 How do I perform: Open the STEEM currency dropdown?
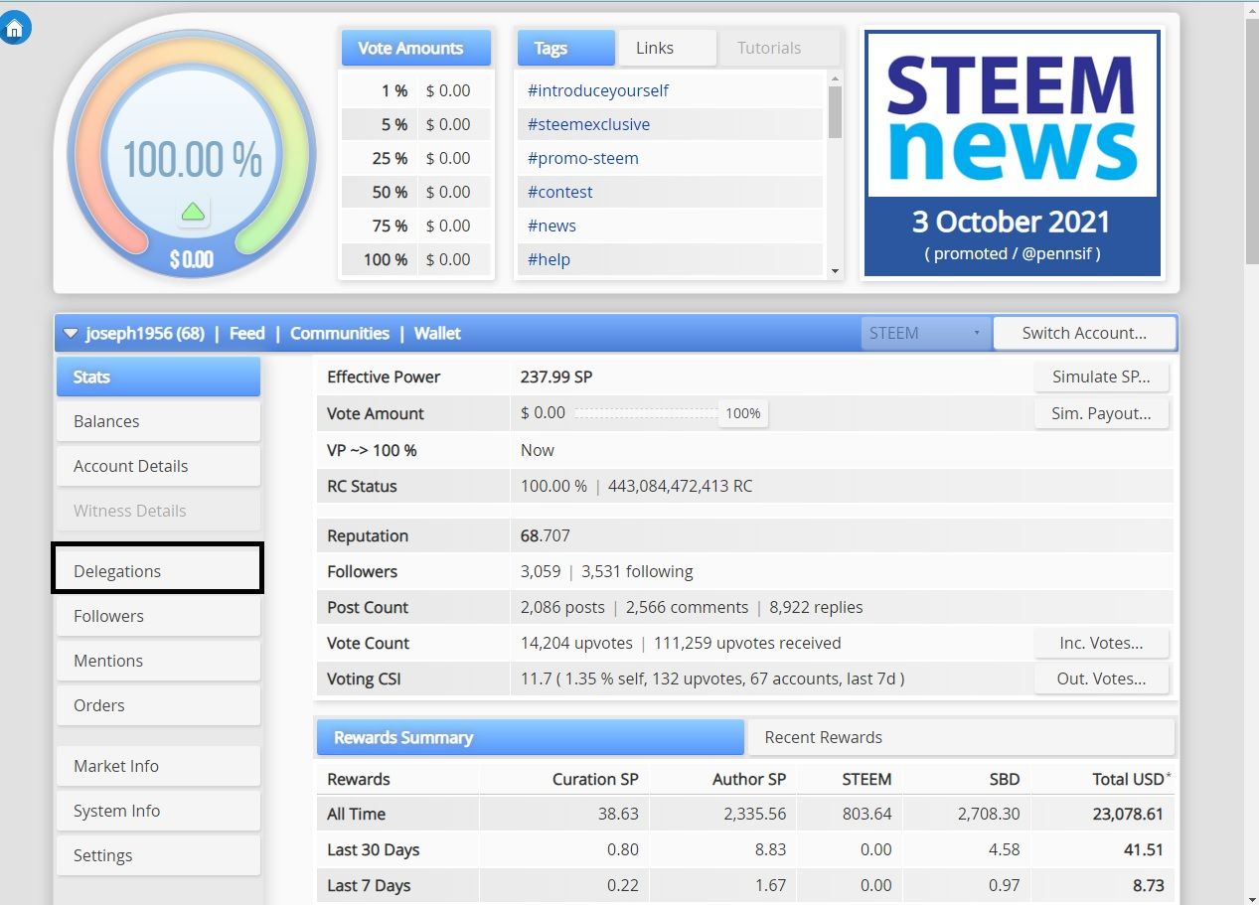tap(925, 333)
